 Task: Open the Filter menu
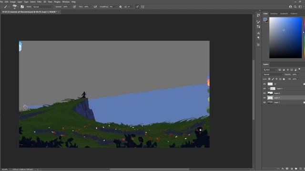coord(39,2)
